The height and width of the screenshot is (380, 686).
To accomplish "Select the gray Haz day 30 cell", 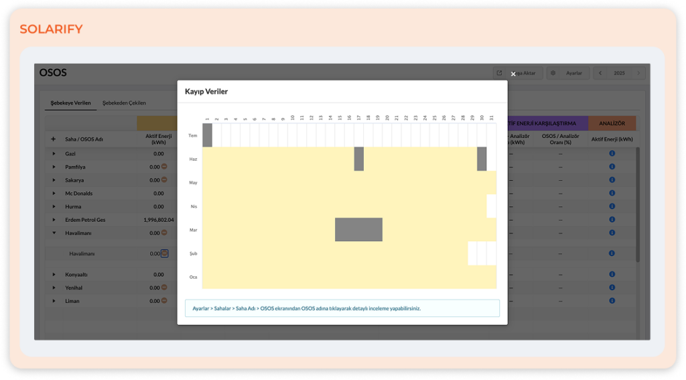I will pyautogui.click(x=482, y=159).
